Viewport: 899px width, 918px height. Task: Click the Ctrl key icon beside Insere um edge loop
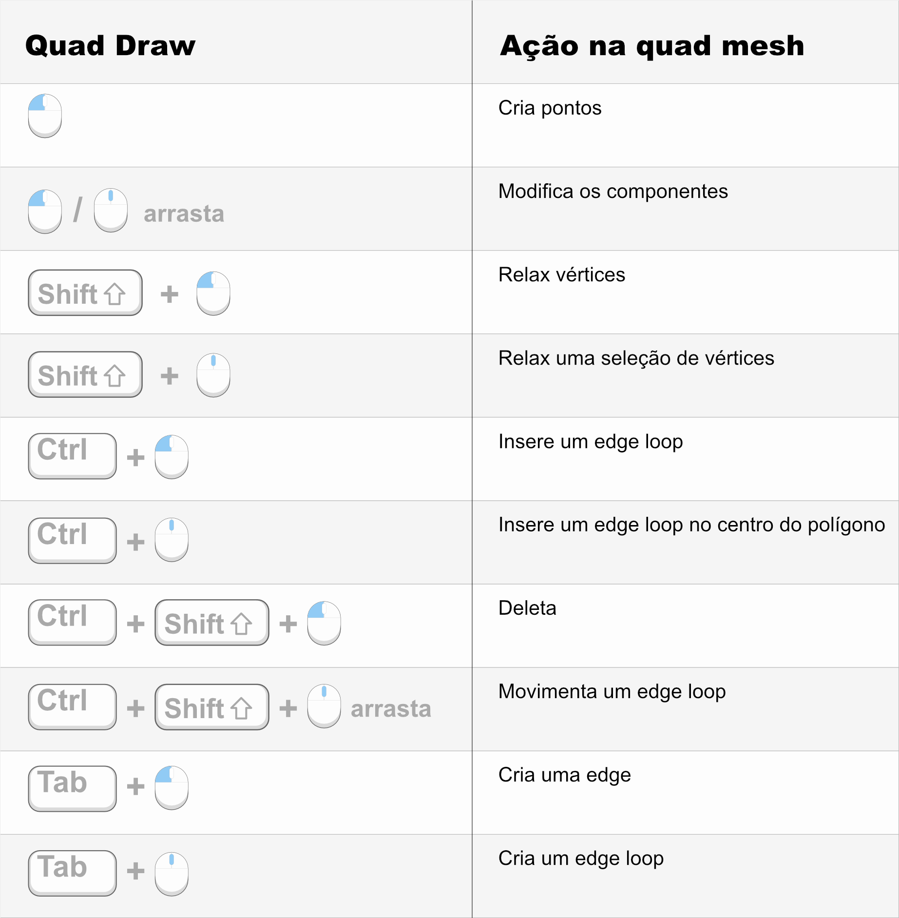72,456
